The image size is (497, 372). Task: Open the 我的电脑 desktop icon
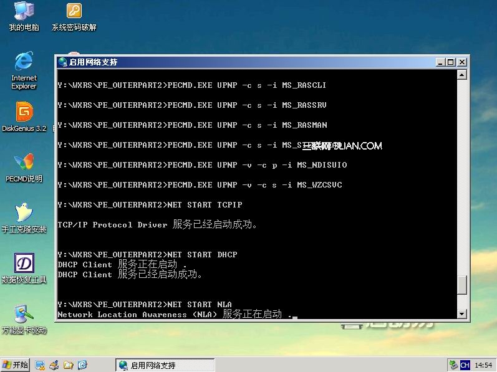[x=24, y=16]
